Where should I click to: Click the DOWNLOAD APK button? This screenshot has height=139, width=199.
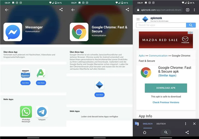point(166,88)
